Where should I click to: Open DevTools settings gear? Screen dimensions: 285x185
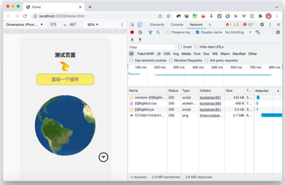coord(262,25)
